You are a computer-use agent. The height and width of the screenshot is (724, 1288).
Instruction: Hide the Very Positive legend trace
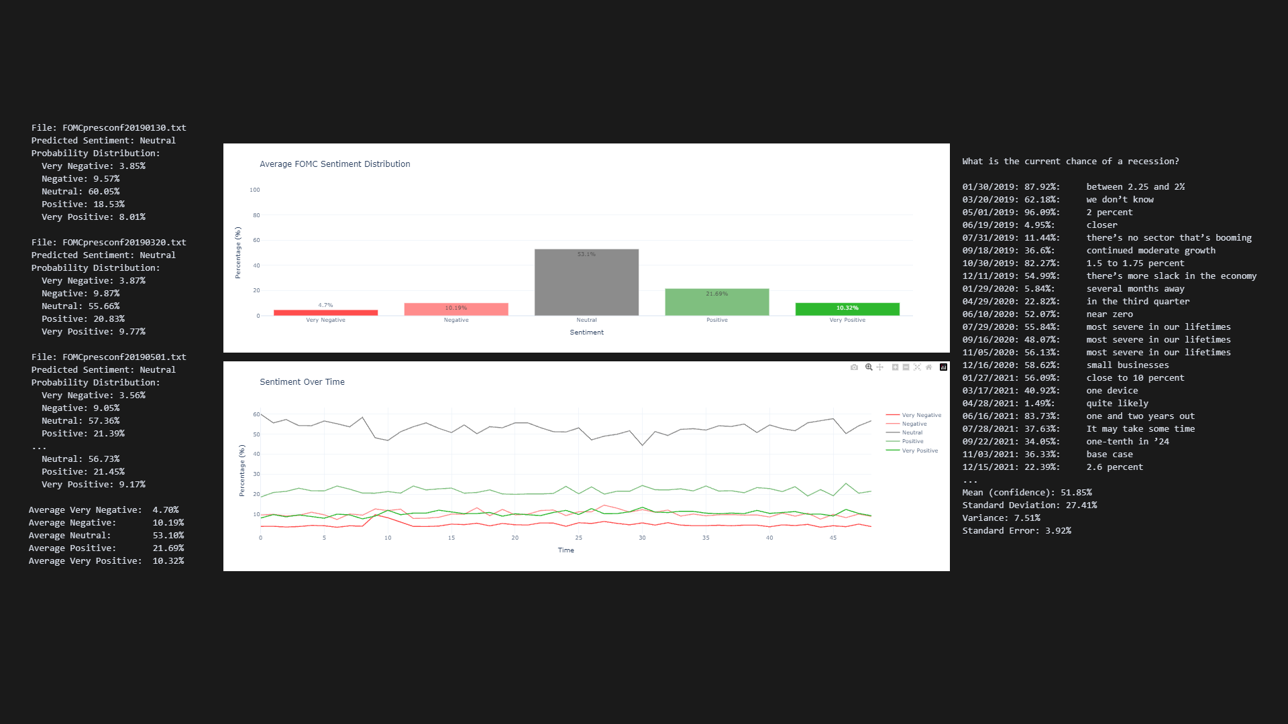tap(920, 450)
